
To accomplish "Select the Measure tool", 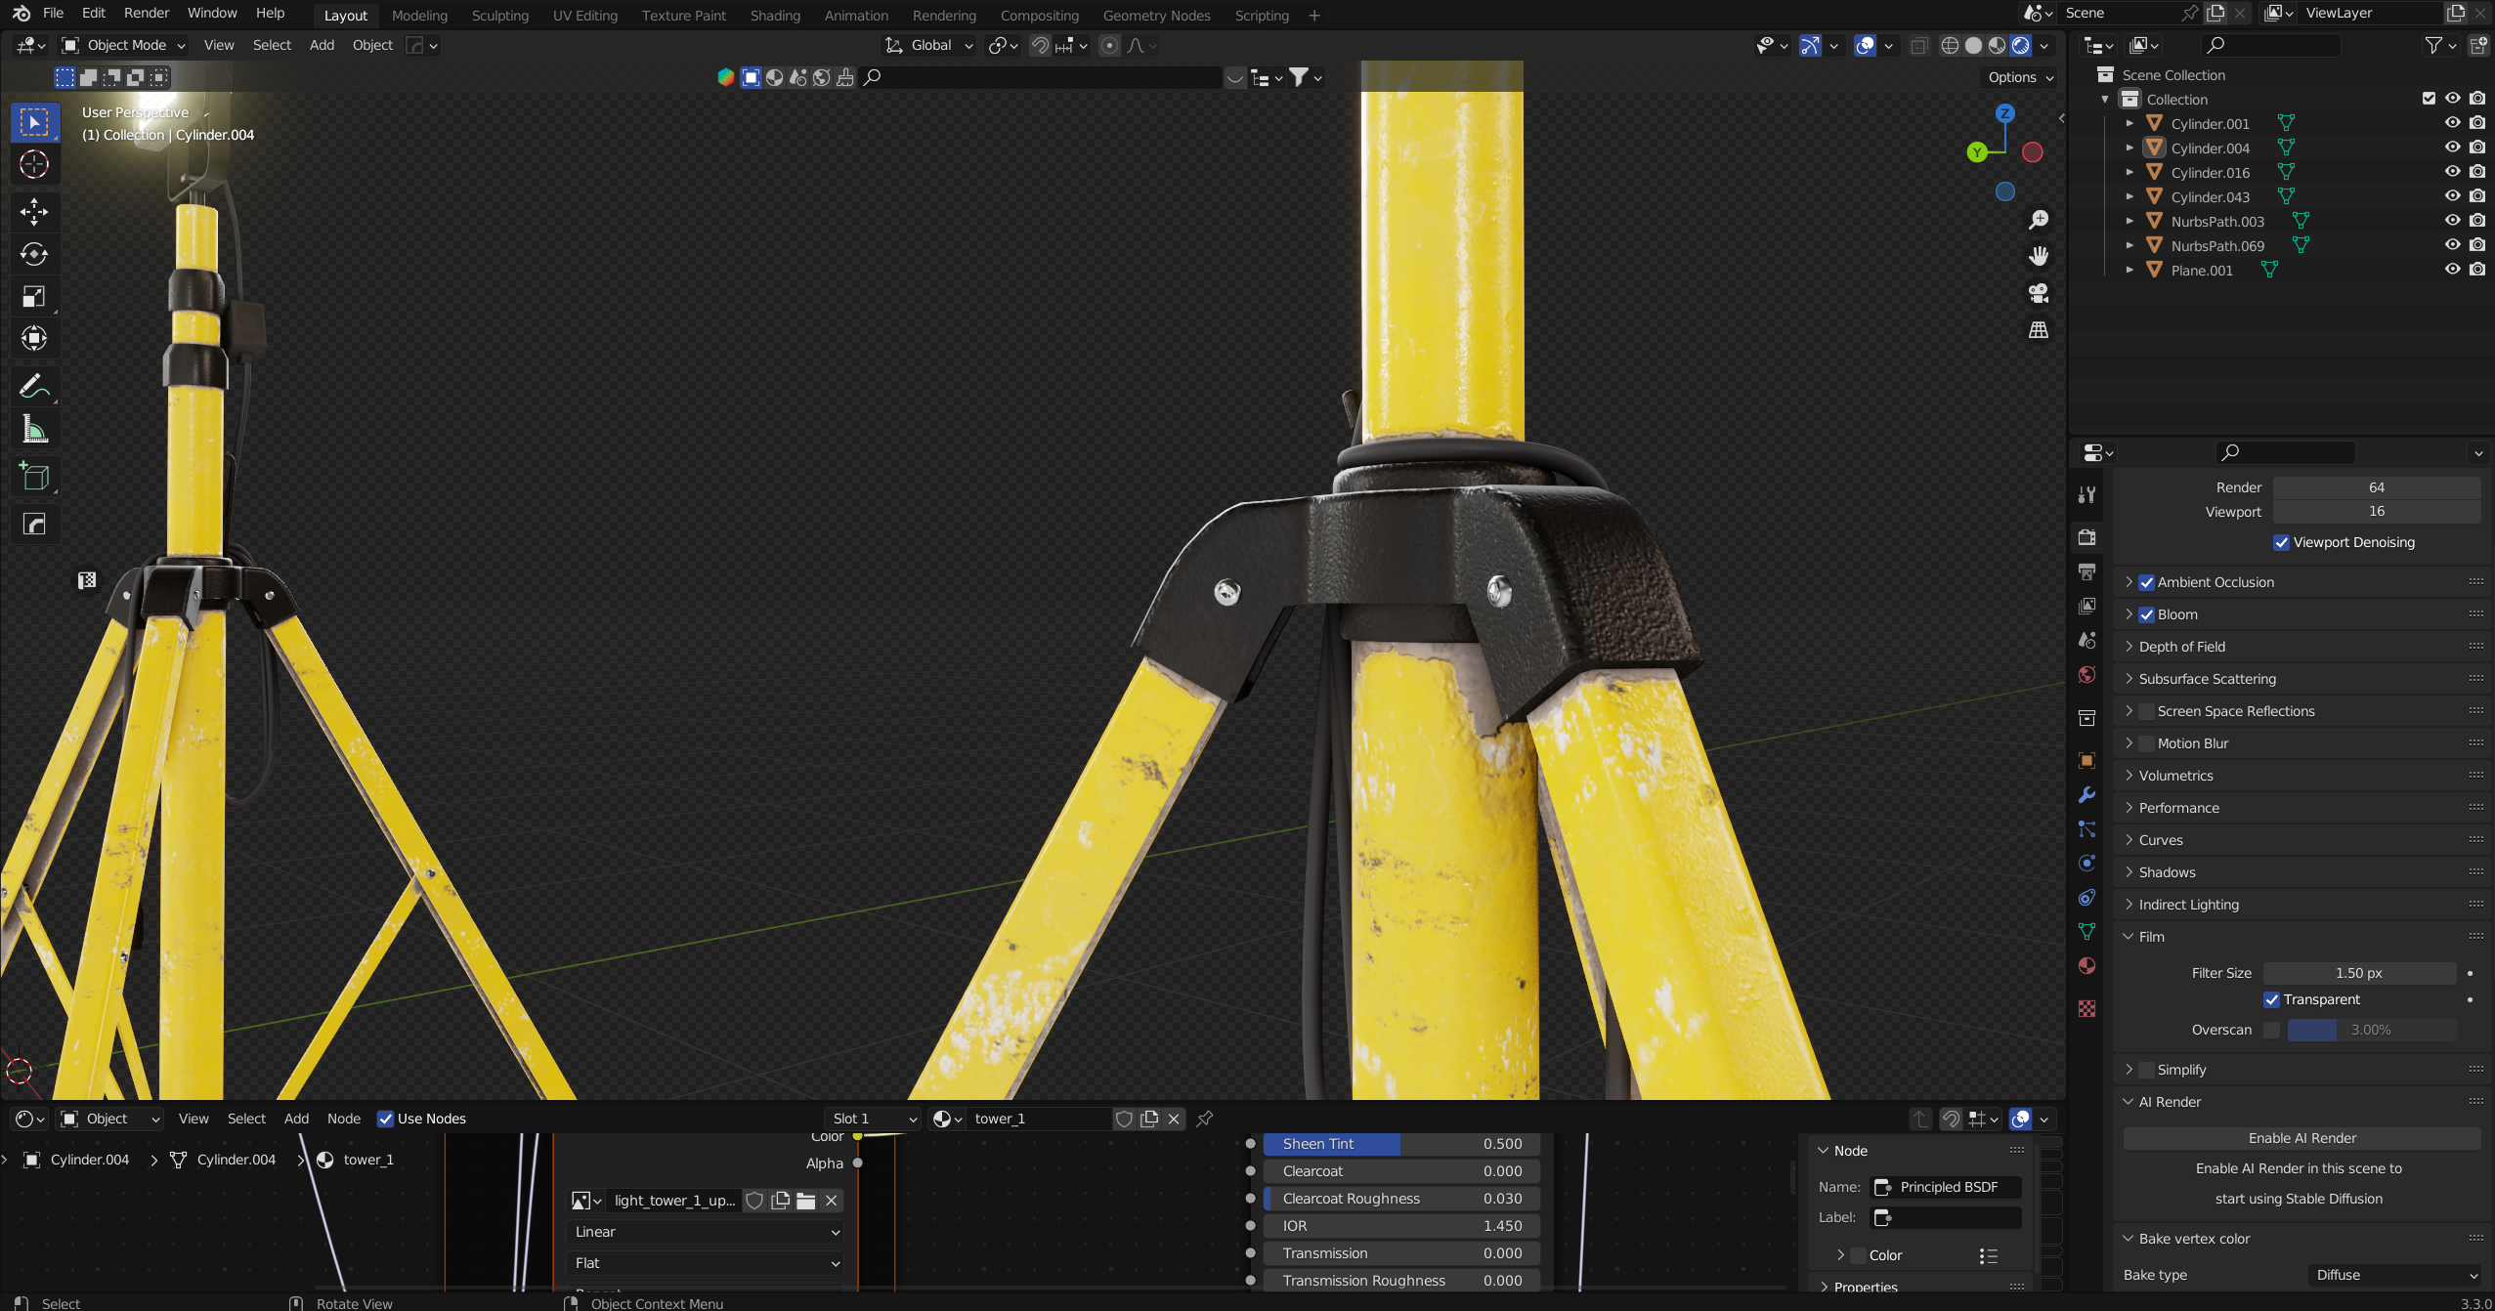I will (34, 430).
